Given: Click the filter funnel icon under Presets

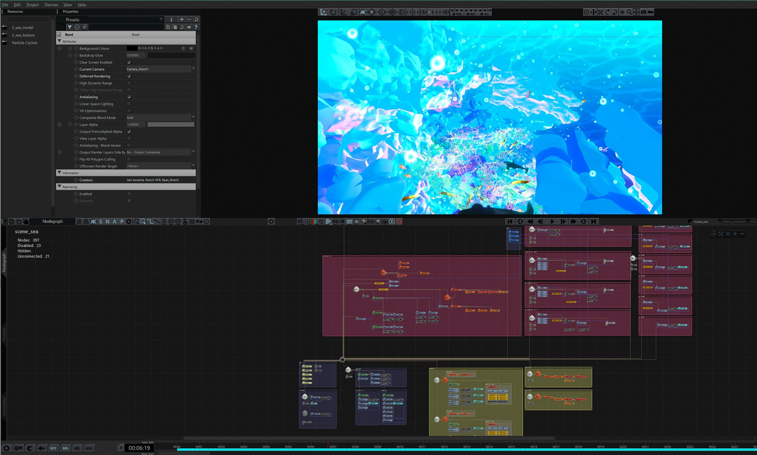Looking at the screenshot, I should pyautogui.click(x=69, y=27).
